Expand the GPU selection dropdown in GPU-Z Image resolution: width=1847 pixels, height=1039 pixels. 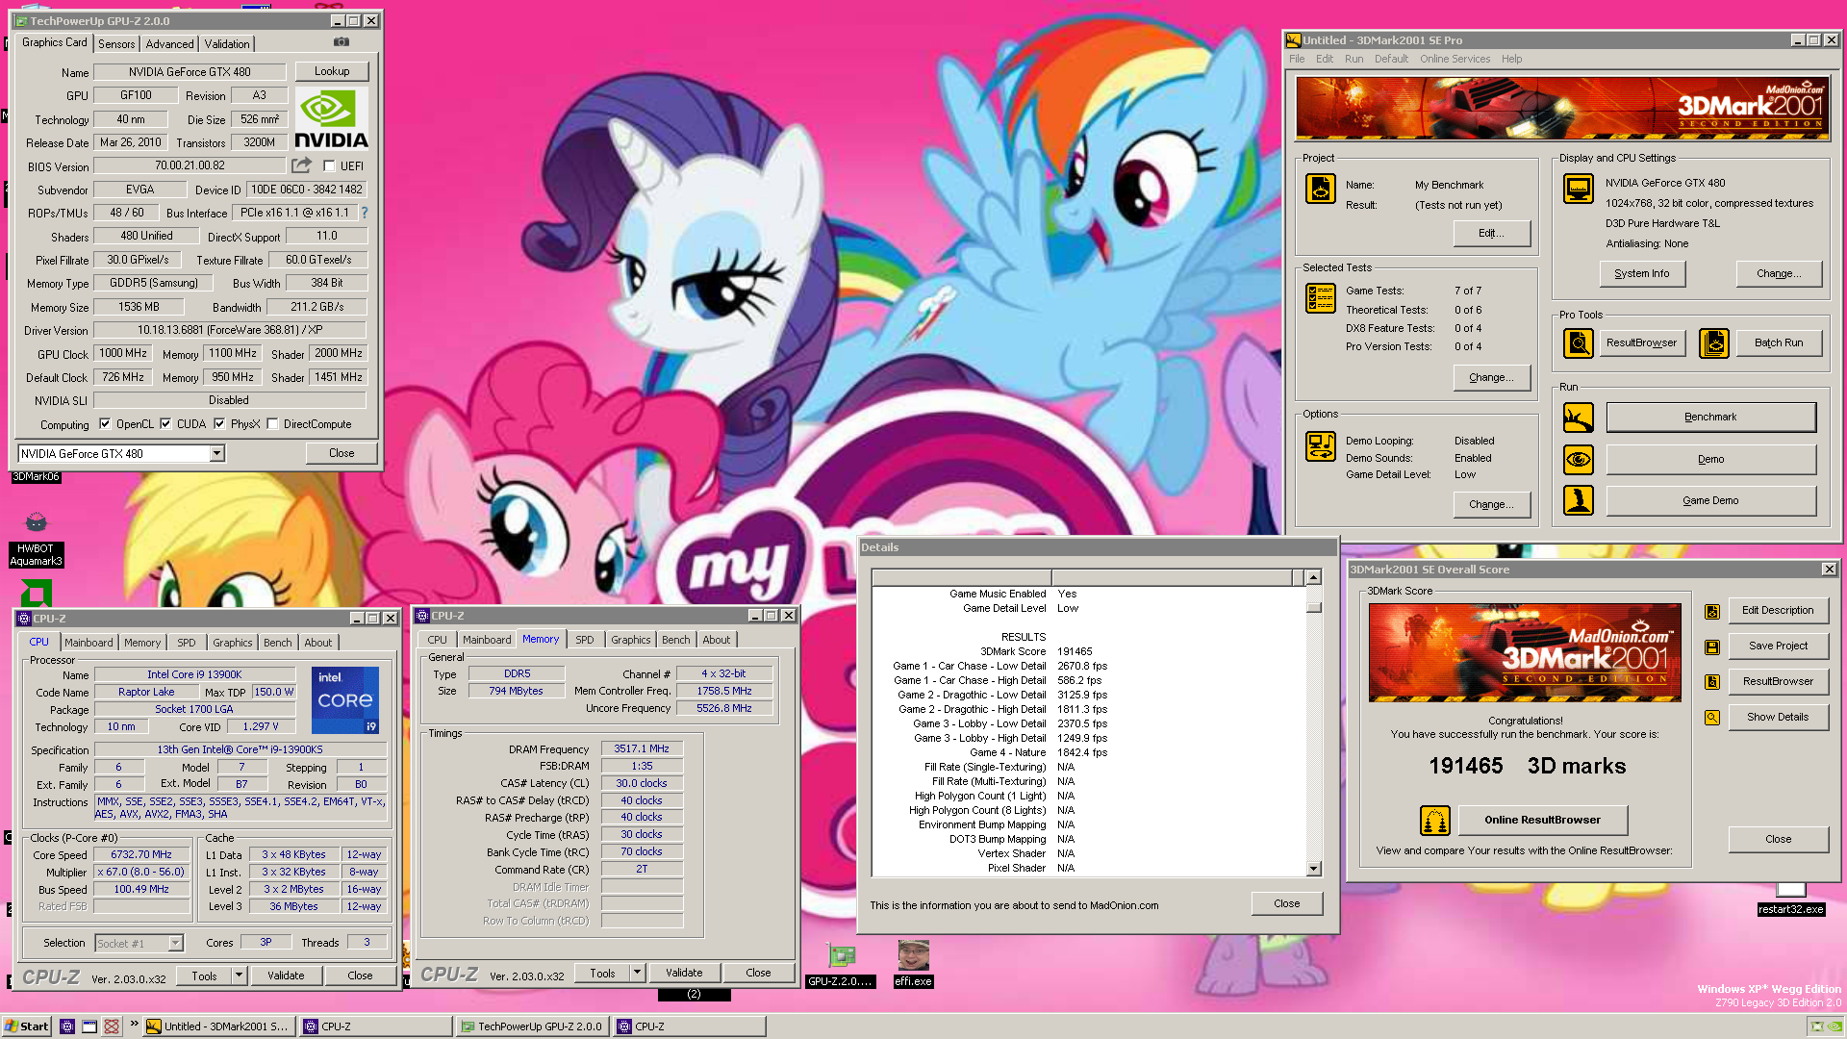click(217, 453)
